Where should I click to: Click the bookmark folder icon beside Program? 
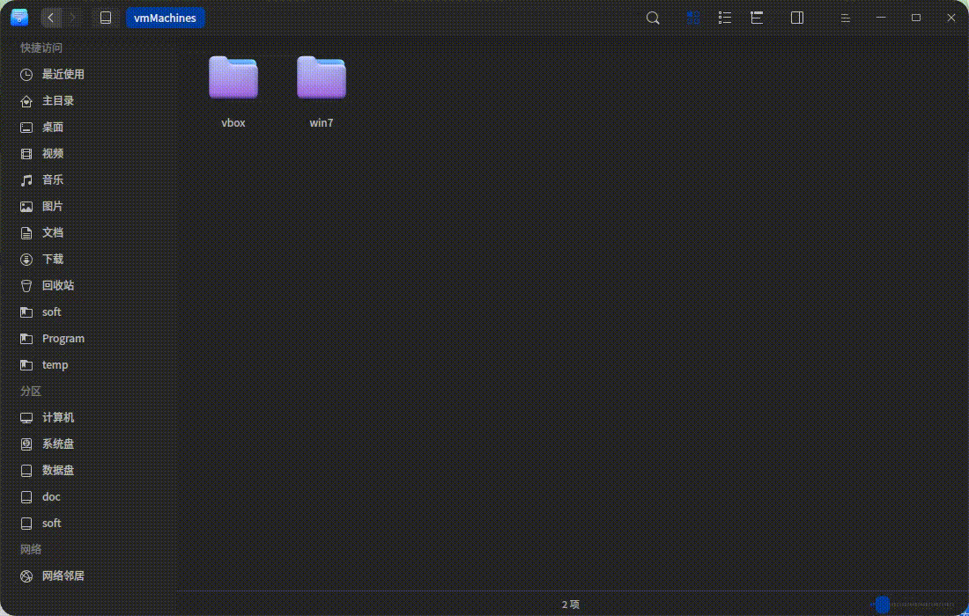[26, 339]
